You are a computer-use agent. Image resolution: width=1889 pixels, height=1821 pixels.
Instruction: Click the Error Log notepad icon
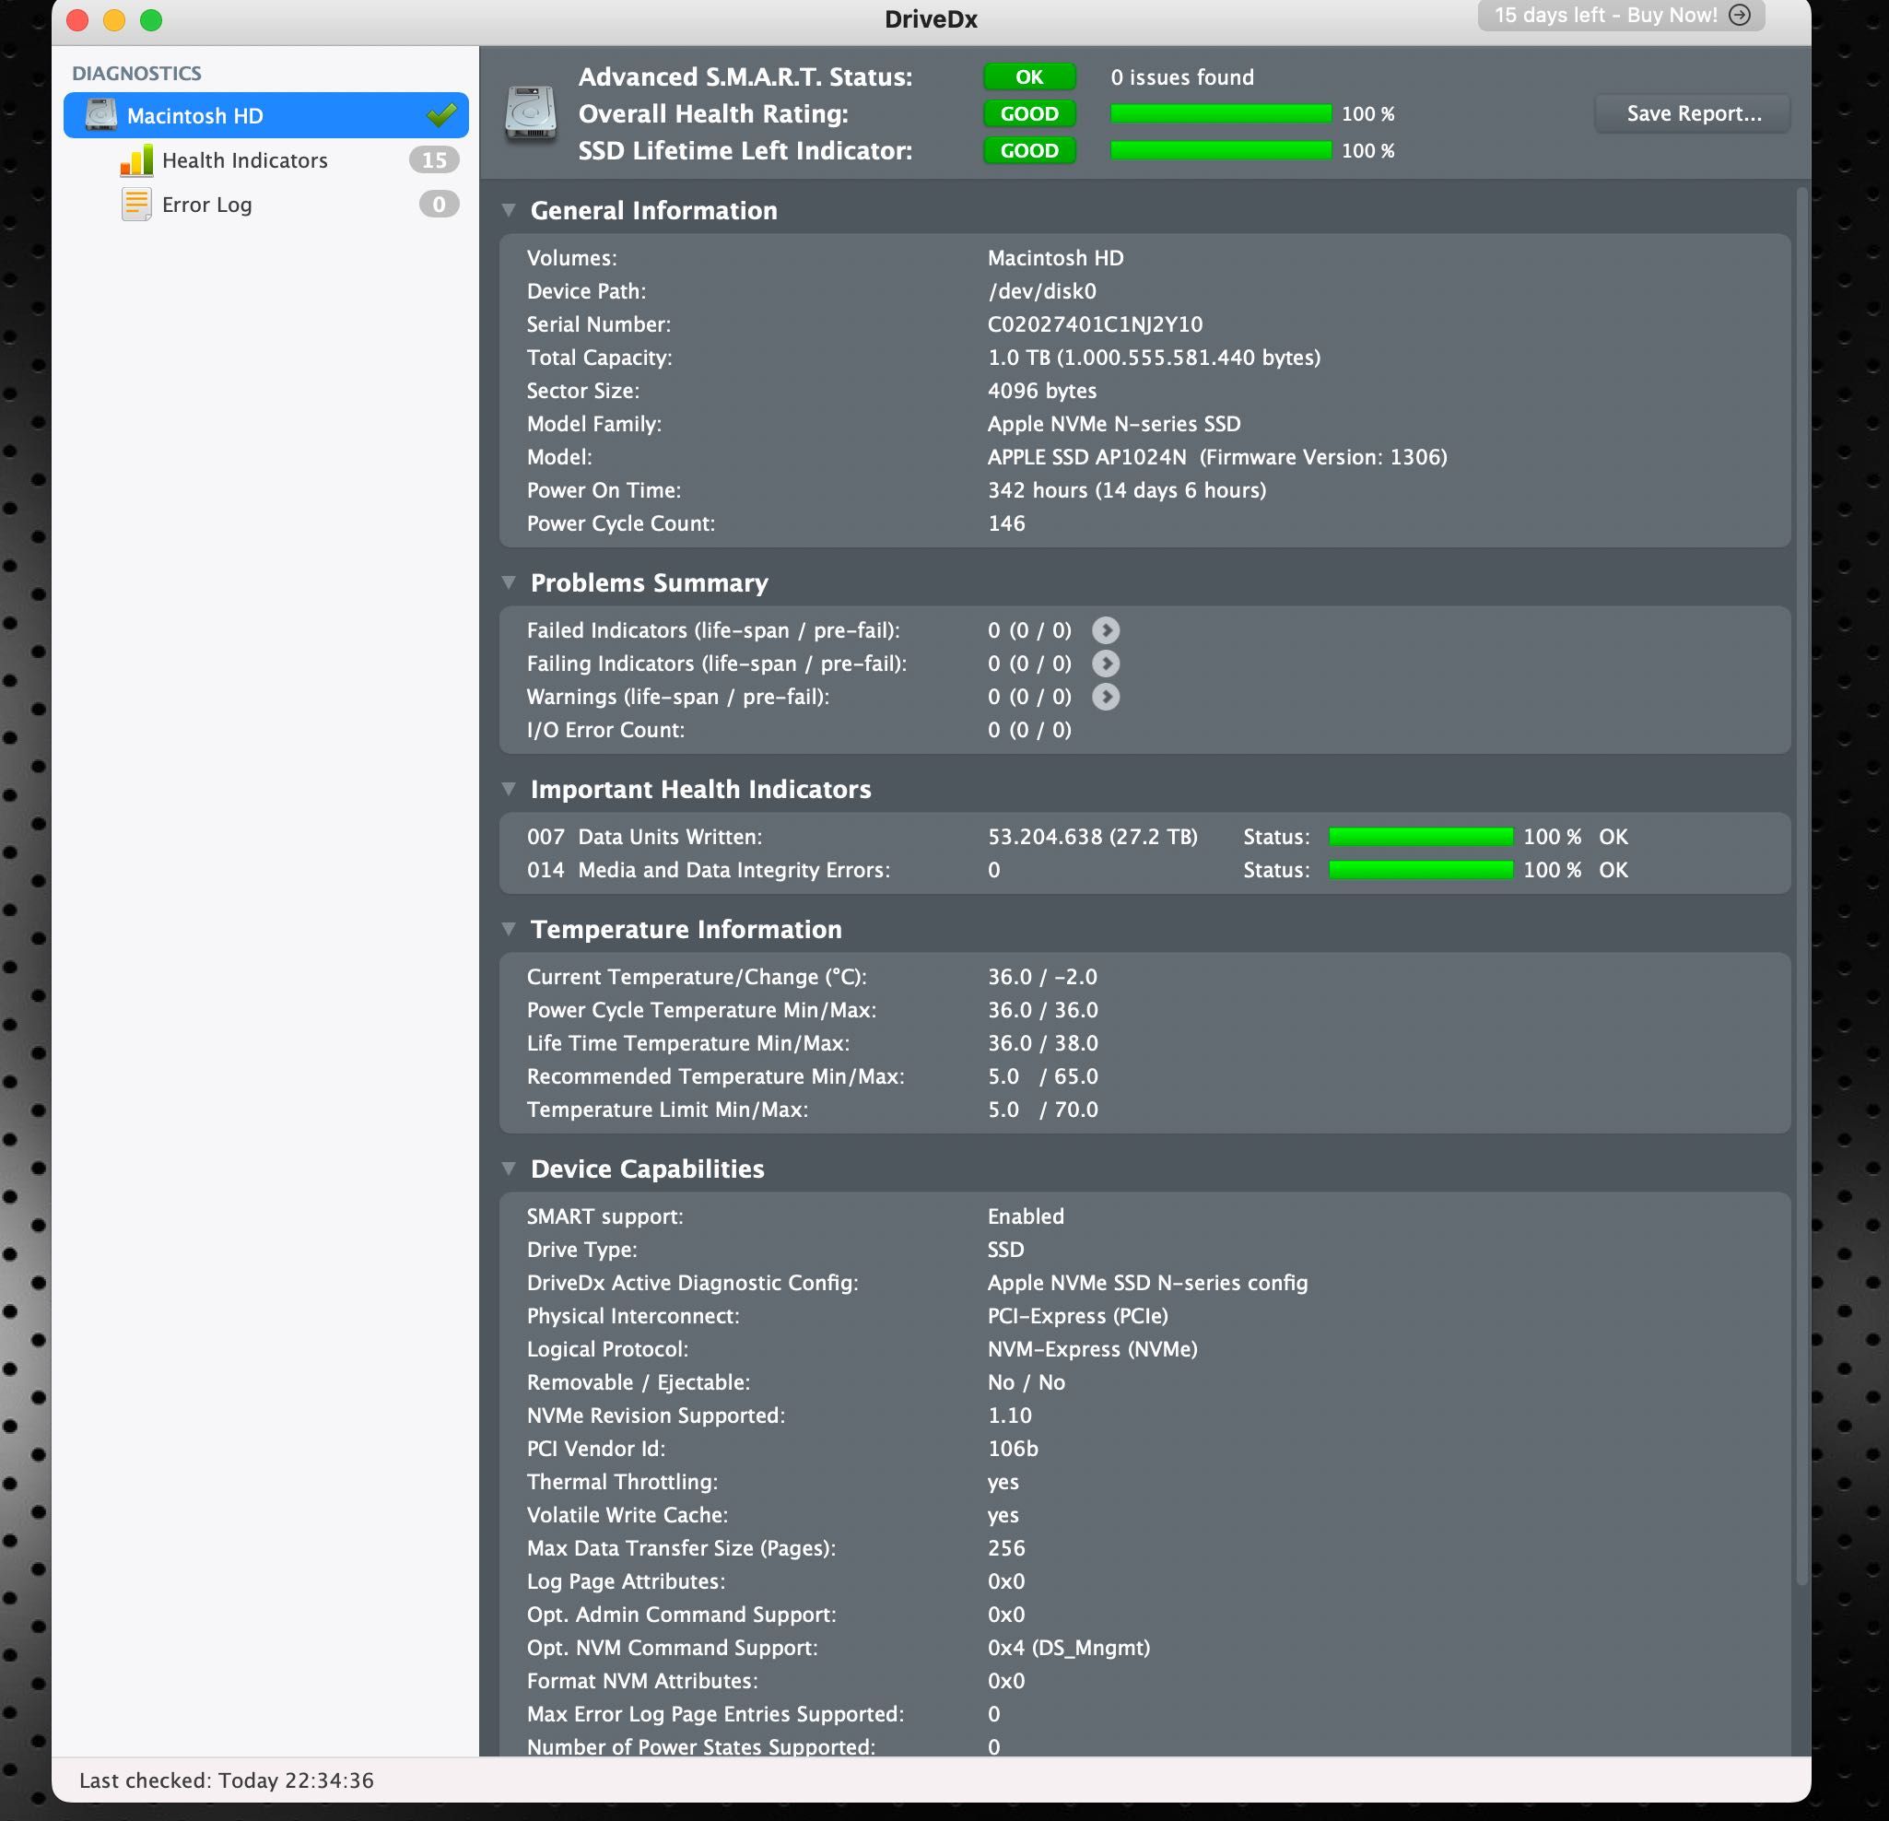[x=135, y=205]
